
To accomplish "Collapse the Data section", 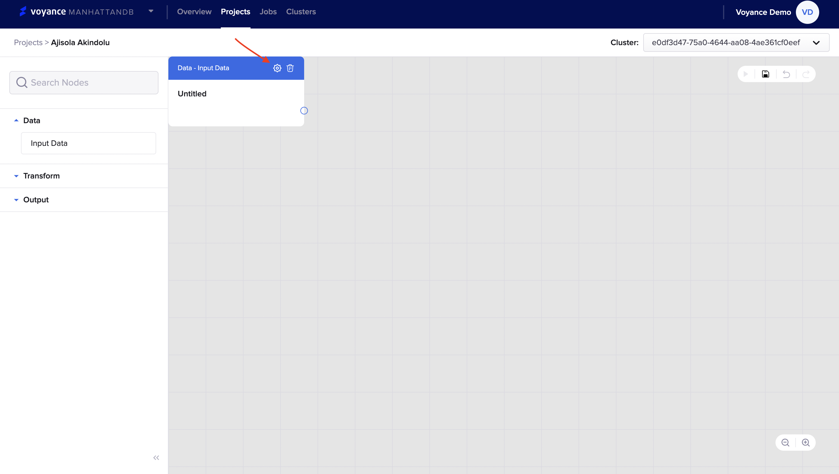I will [x=16, y=121].
